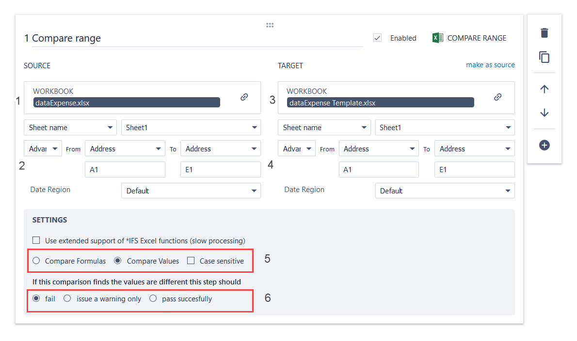Click link icon in target workbook box
Screen dimensions: 577x341
pos(498,97)
